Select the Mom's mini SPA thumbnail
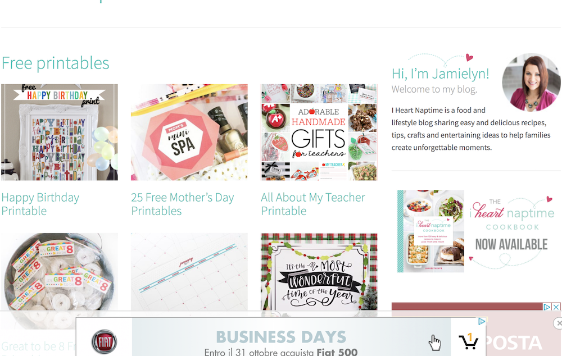This screenshot has height=356, width=562. click(x=189, y=132)
